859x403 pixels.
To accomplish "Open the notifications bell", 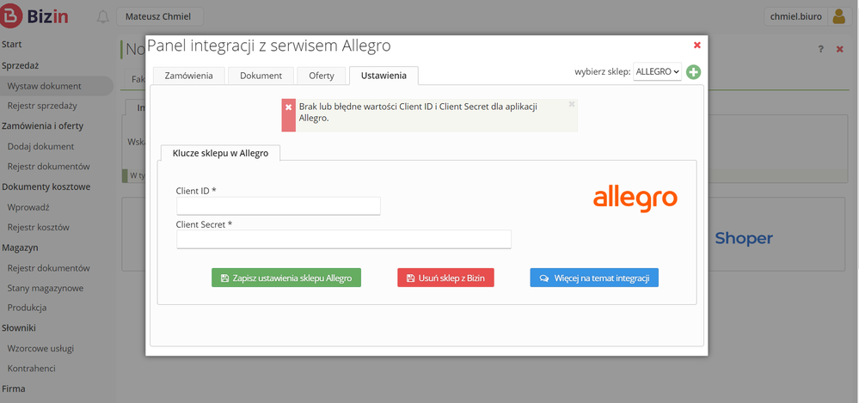I will [x=103, y=17].
